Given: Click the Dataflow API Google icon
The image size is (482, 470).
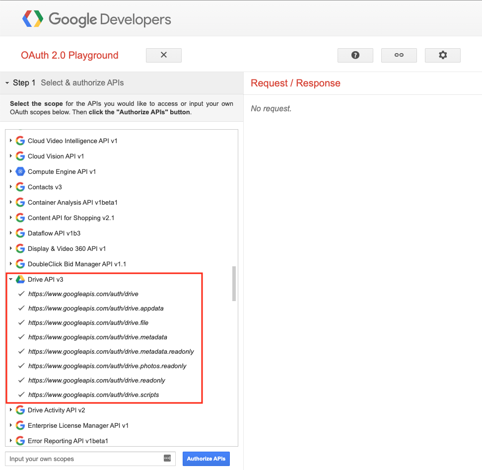Looking at the screenshot, I should (20, 233).
